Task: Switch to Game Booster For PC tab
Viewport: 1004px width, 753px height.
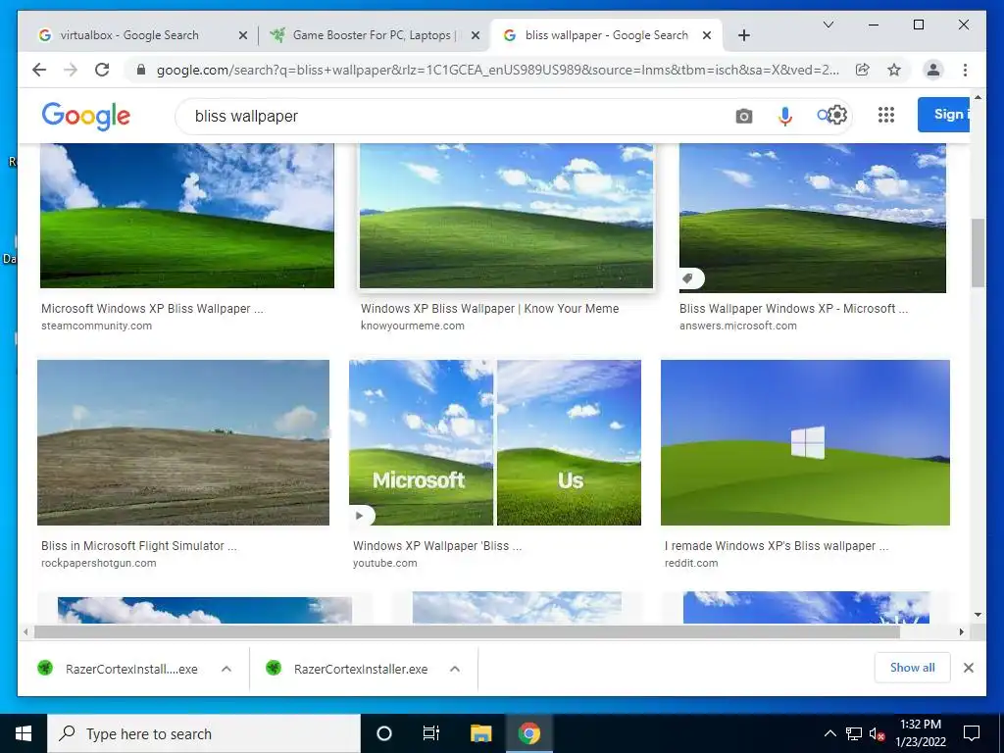Action: coord(374,35)
